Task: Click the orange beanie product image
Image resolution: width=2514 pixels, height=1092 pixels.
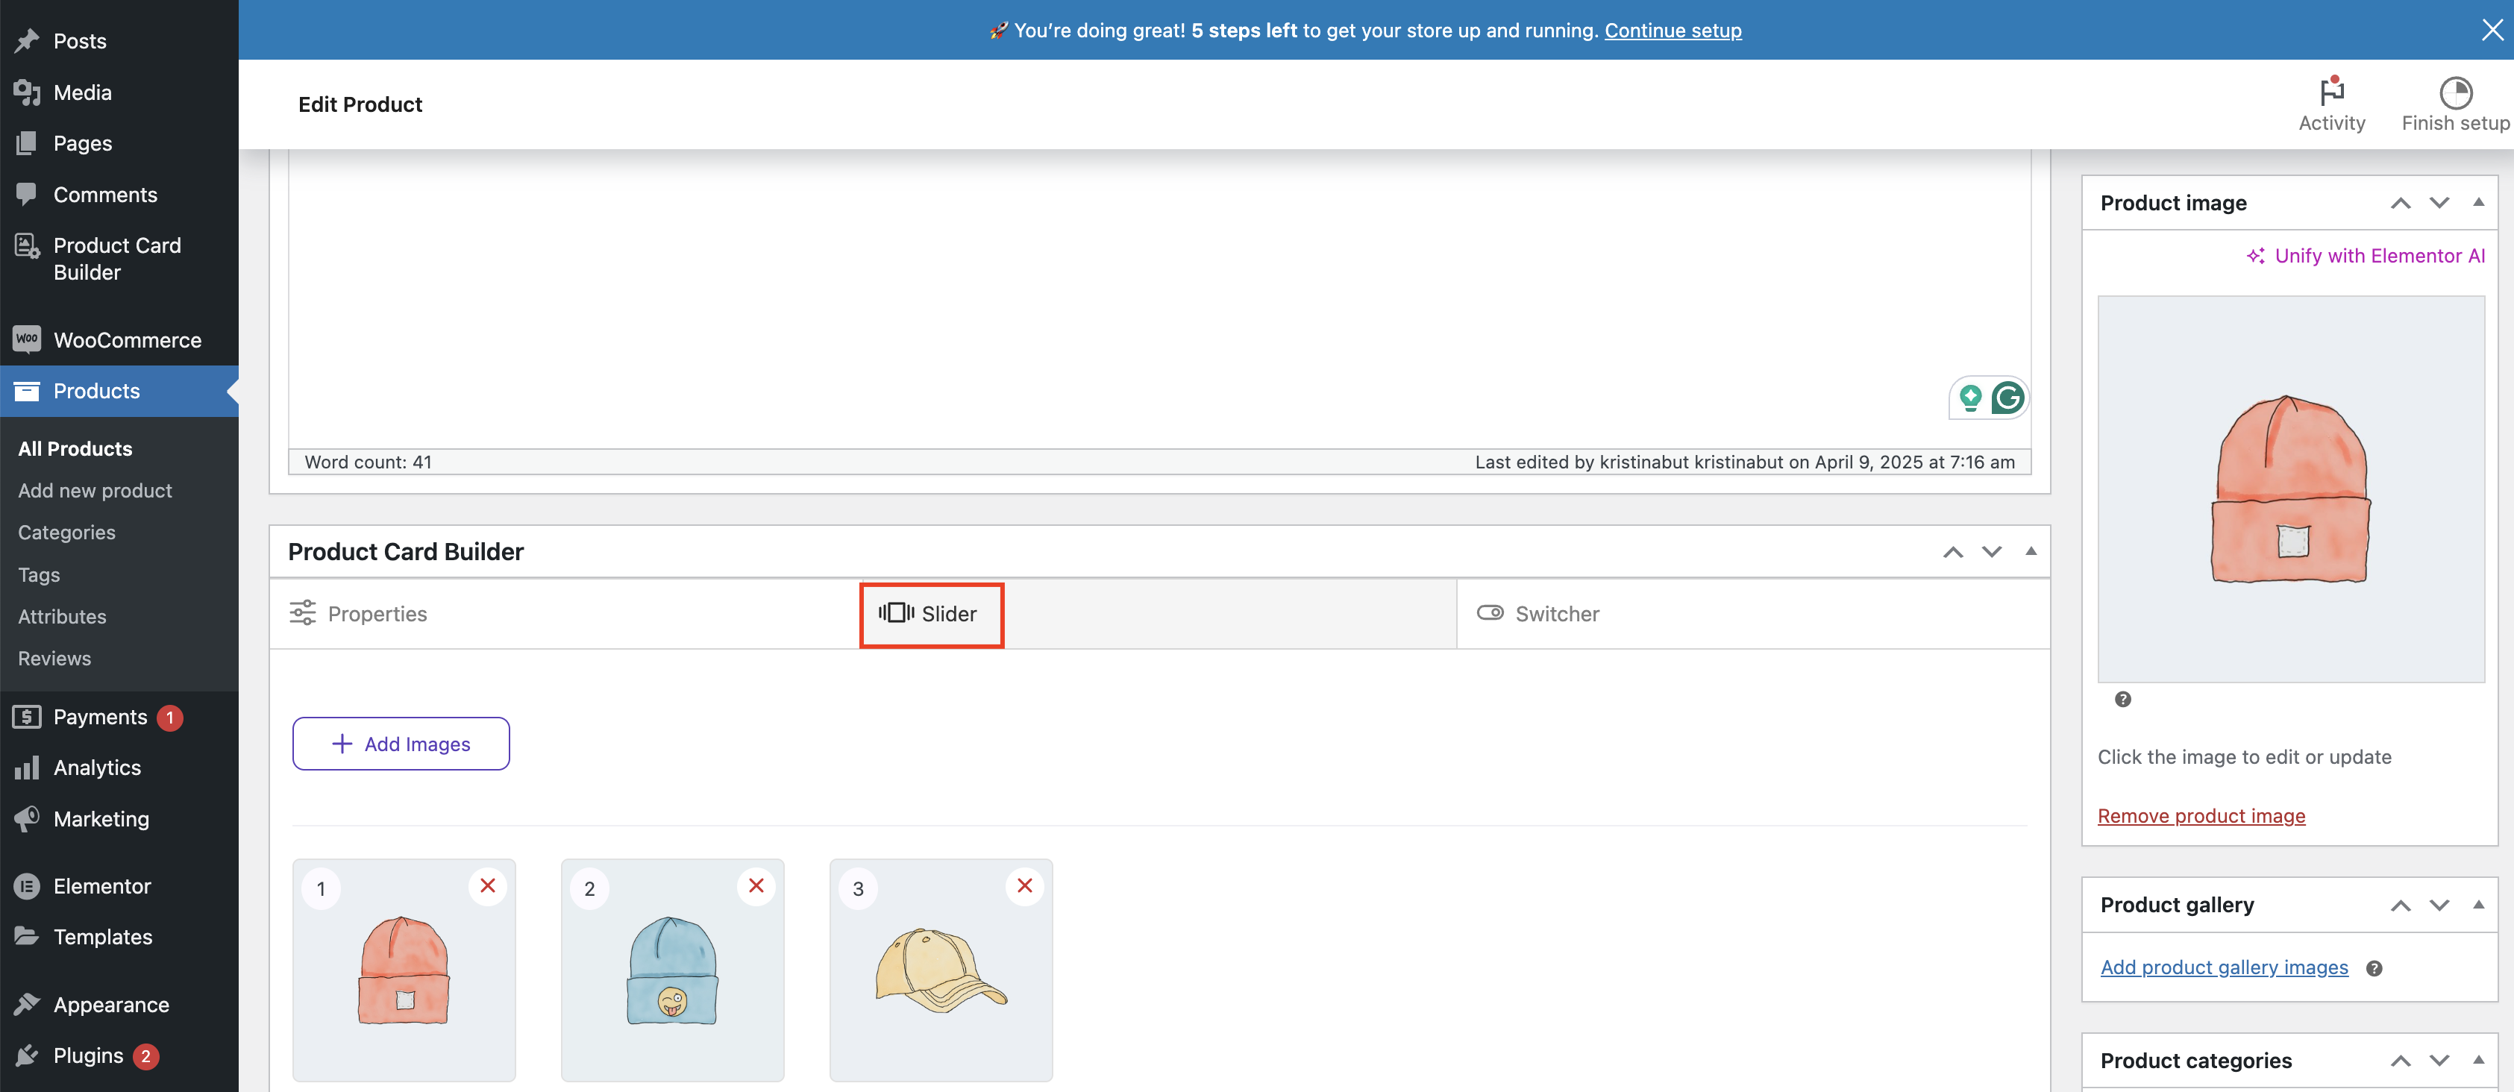Action: [x=2290, y=489]
